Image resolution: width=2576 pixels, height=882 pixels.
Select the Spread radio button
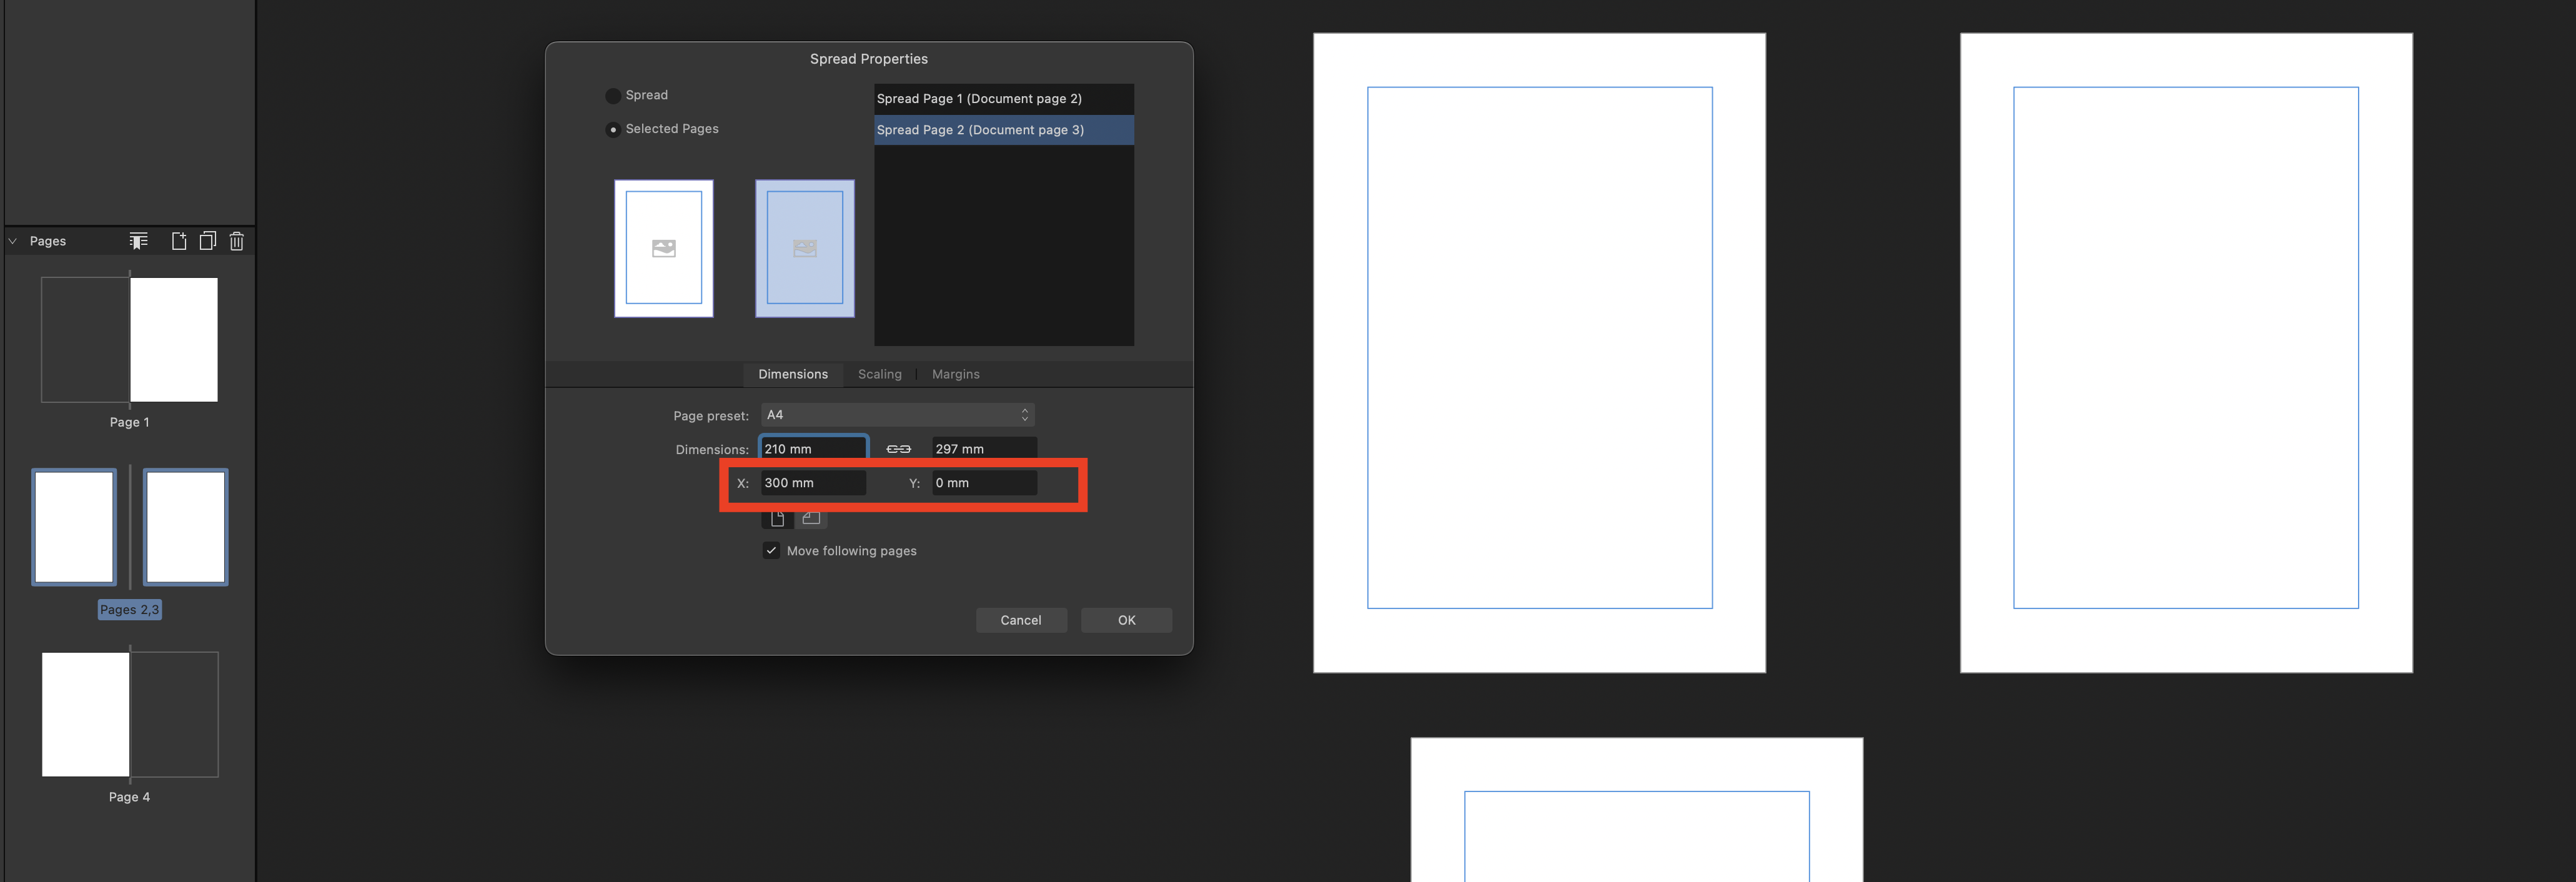pyautogui.click(x=612, y=94)
